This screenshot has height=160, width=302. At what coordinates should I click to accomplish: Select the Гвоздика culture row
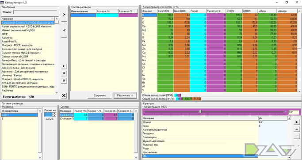tap(215, 133)
